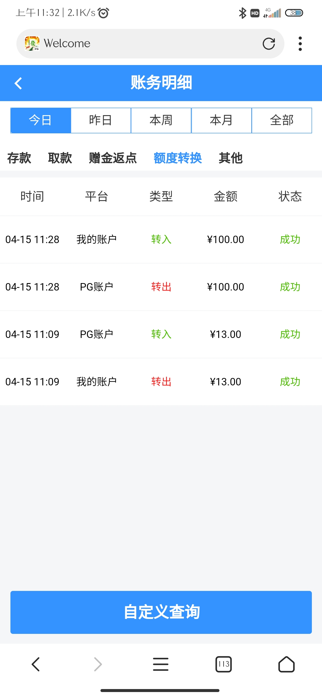Switch to 昨日 date filter
This screenshot has height=698, width=322.
click(x=101, y=120)
